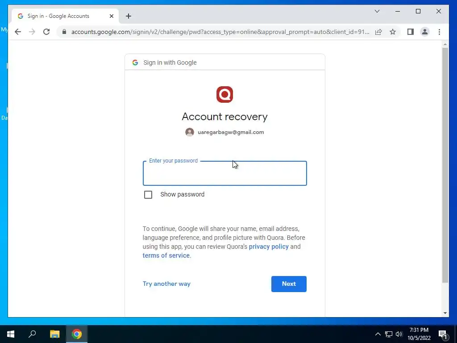Open the side panel icon
Viewport: 457px width, 343px height.
pyautogui.click(x=411, y=32)
